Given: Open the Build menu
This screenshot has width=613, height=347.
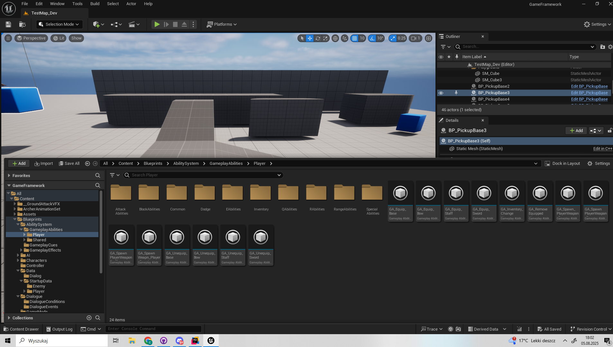Looking at the screenshot, I should pos(95,4).
